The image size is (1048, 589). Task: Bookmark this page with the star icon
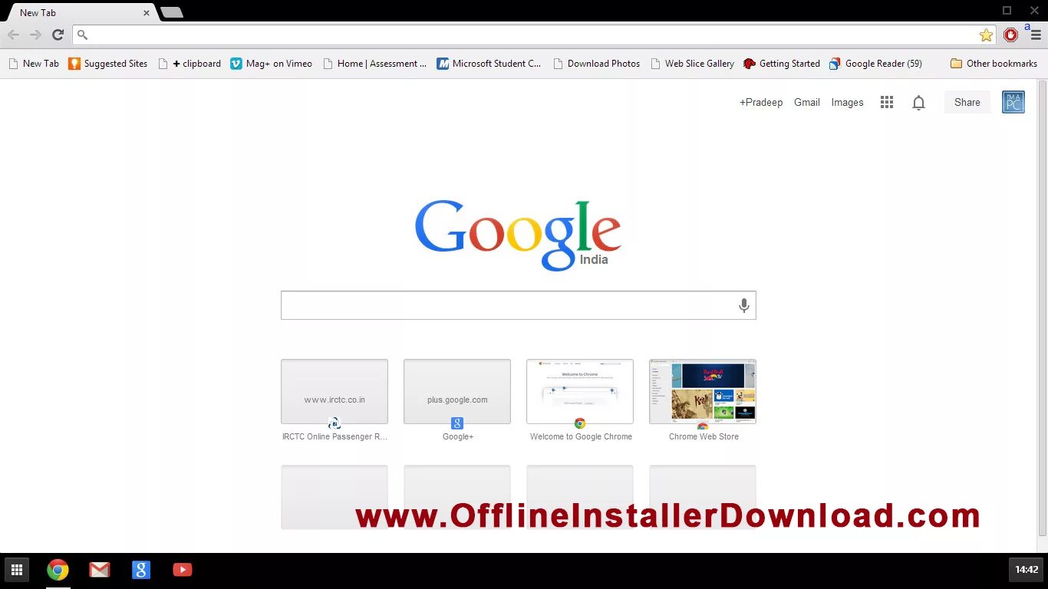coord(986,35)
